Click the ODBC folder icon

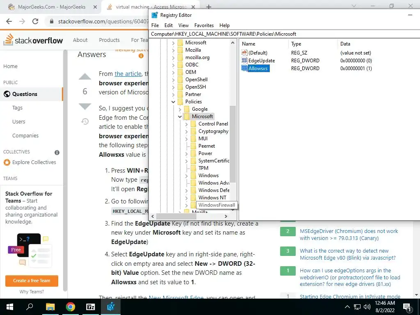coord(180,64)
